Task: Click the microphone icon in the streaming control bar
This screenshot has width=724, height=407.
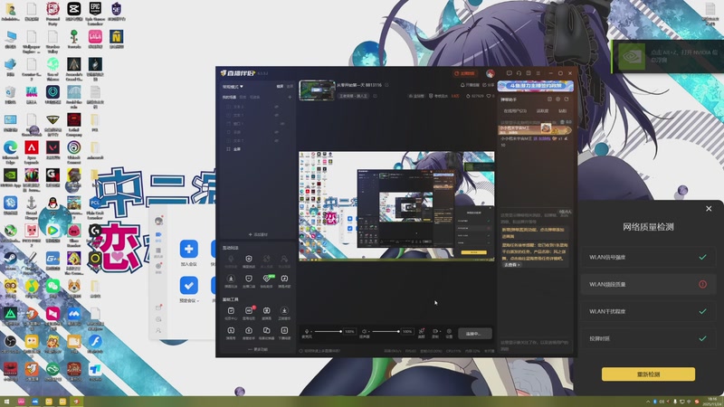Action: (x=307, y=331)
